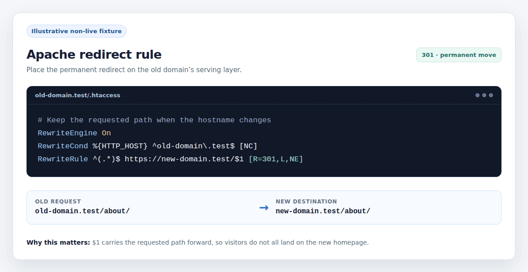Click 'old-domain.test/about/' value

coord(83,211)
